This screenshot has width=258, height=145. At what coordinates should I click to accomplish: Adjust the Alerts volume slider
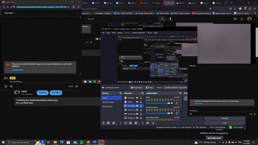click(x=158, y=103)
